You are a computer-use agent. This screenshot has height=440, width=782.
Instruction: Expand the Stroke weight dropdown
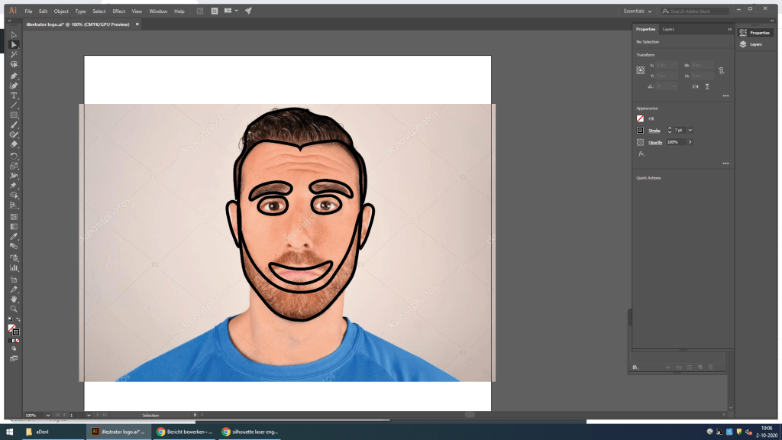point(690,131)
